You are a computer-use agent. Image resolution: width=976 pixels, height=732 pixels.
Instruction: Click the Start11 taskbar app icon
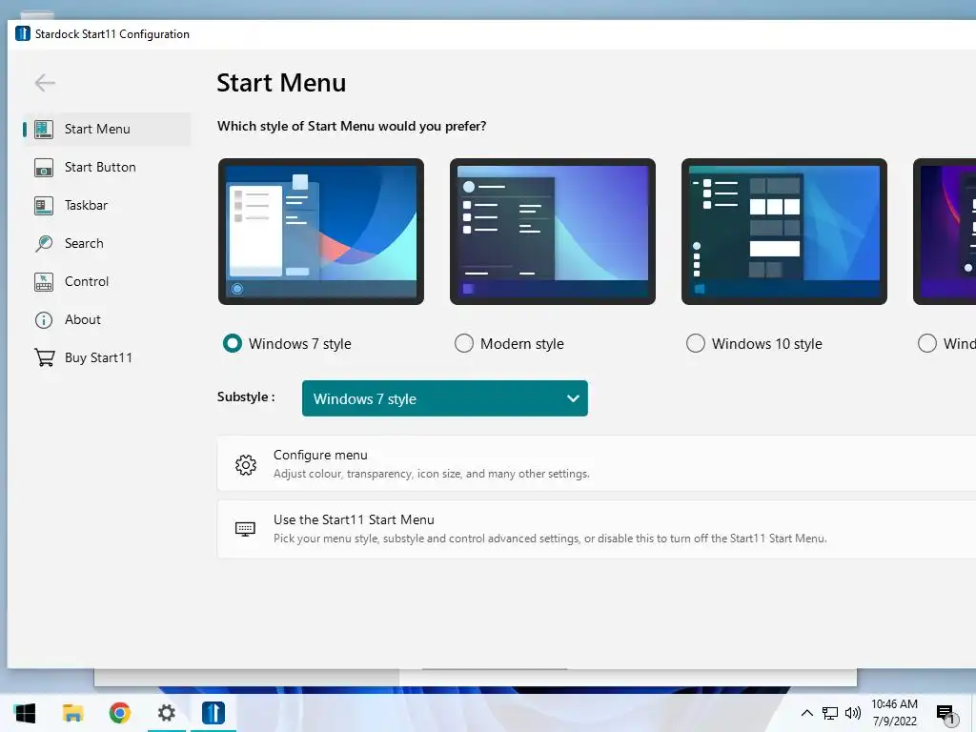[x=213, y=713]
